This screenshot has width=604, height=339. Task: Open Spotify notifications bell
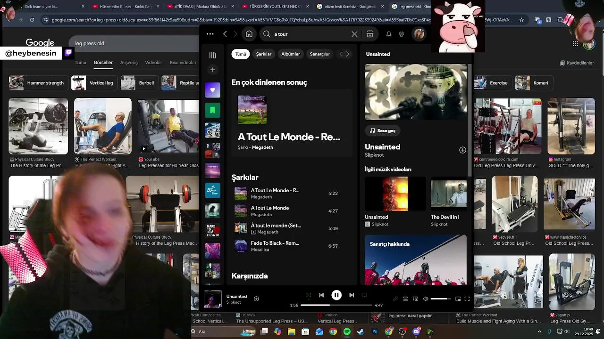pyautogui.click(x=389, y=34)
